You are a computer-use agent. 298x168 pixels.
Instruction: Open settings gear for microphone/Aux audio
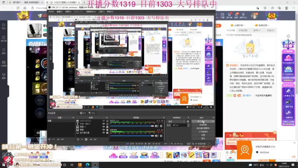pos(161,126)
